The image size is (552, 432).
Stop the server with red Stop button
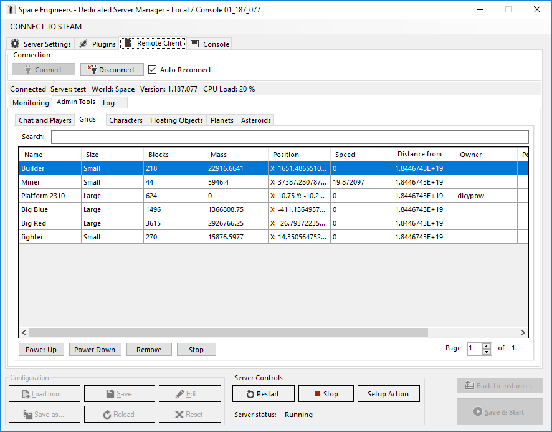coord(326,393)
